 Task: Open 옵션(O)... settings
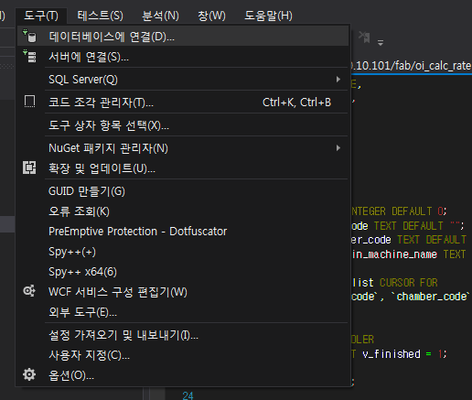(183, 375)
